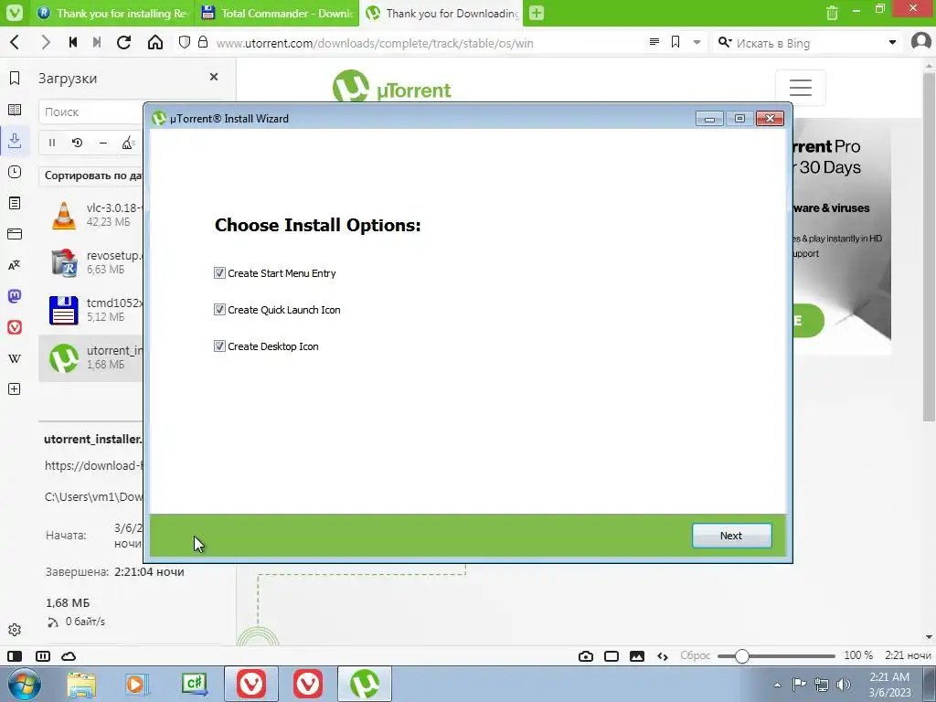Switch to Total Commander download tab
The width and height of the screenshot is (936, 702).
(x=277, y=13)
